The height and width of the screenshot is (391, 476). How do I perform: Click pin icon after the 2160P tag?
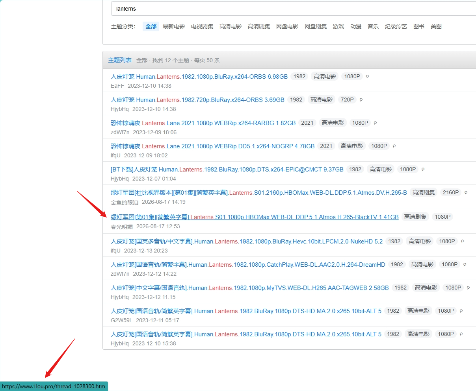466,193
